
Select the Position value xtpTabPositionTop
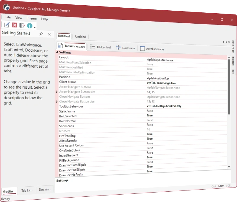158,78
